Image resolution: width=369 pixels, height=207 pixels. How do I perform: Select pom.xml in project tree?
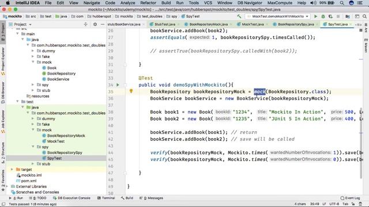[x=29, y=181]
